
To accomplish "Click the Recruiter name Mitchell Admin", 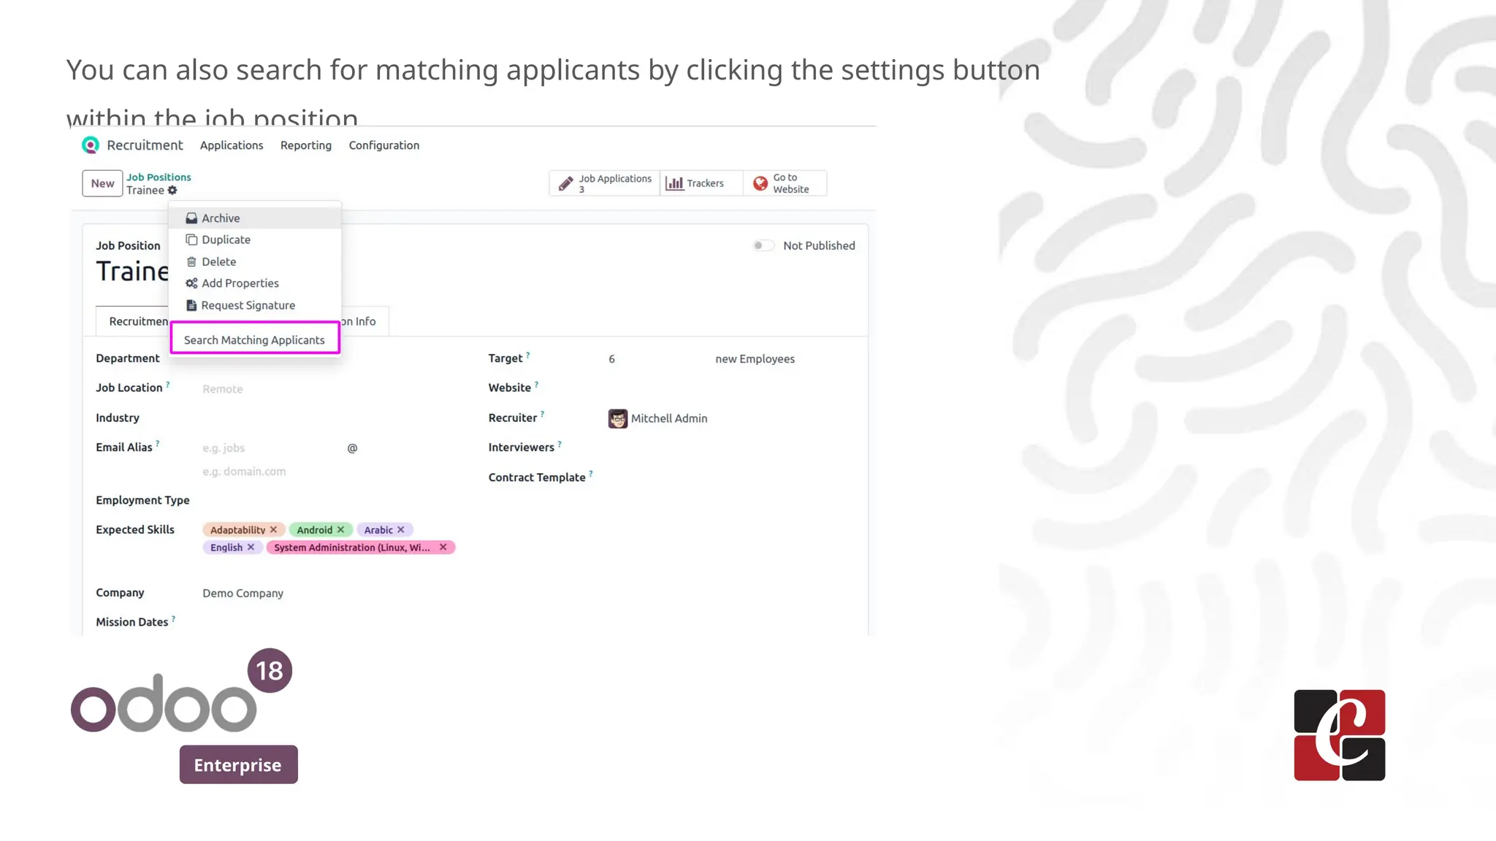I will coord(669,418).
